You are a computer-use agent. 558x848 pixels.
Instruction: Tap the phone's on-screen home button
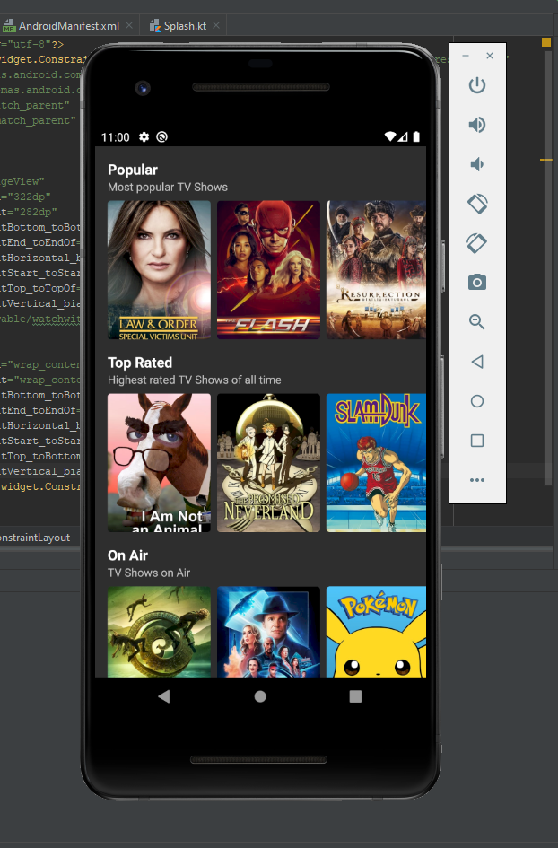point(260,696)
